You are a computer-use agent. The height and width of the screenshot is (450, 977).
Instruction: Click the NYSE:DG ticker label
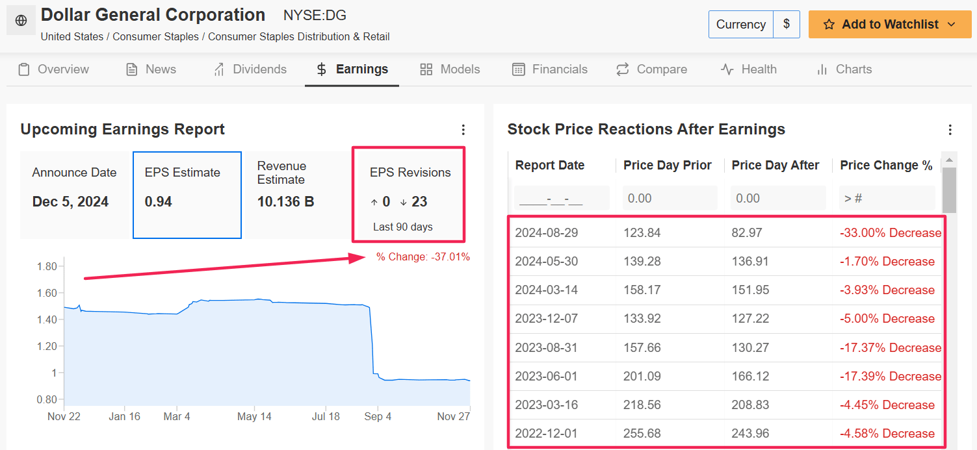315,16
